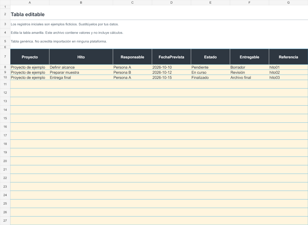Click the date cell '2026-10-12'
The height and width of the screenshot is (225, 308).
(x=171, y=72)
